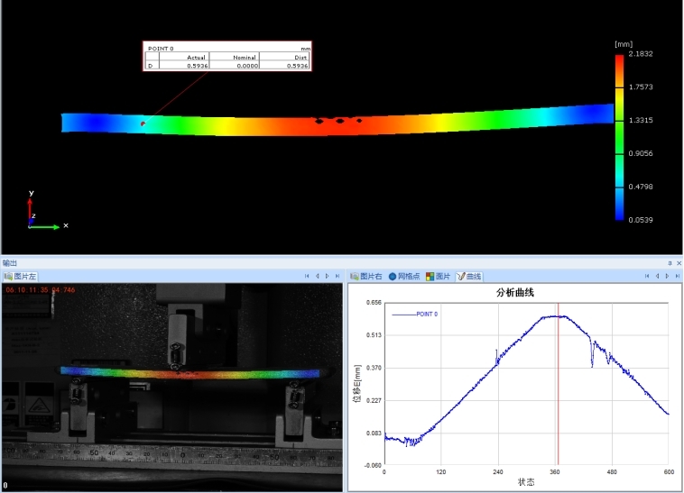Viewport: 684px width, 493px height.
Task: Step to previous frame in 图片左 panel
Action: [x=317, y=276]
